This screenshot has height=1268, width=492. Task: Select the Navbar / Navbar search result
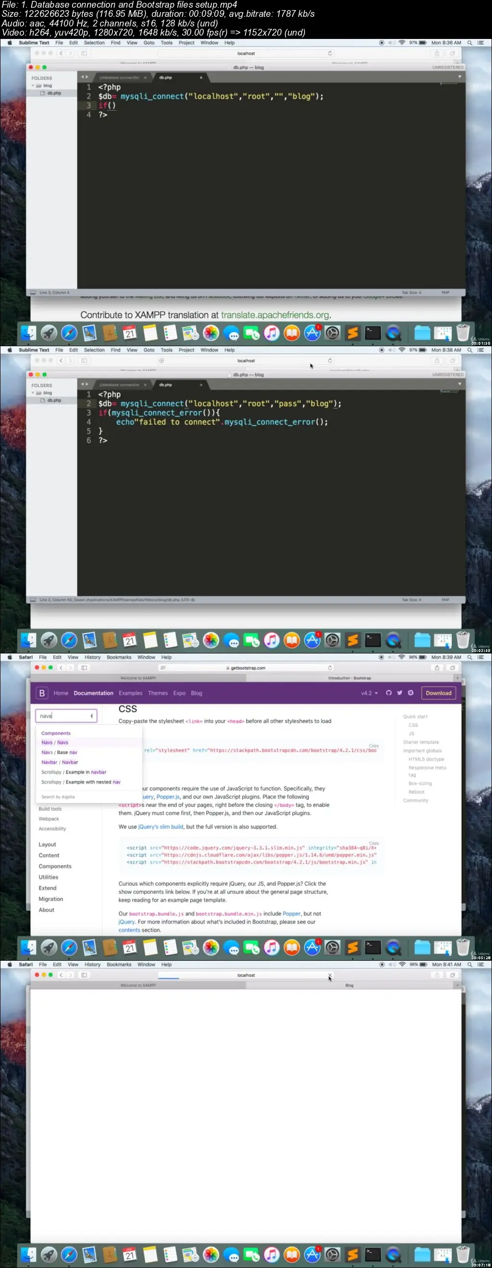60,763
